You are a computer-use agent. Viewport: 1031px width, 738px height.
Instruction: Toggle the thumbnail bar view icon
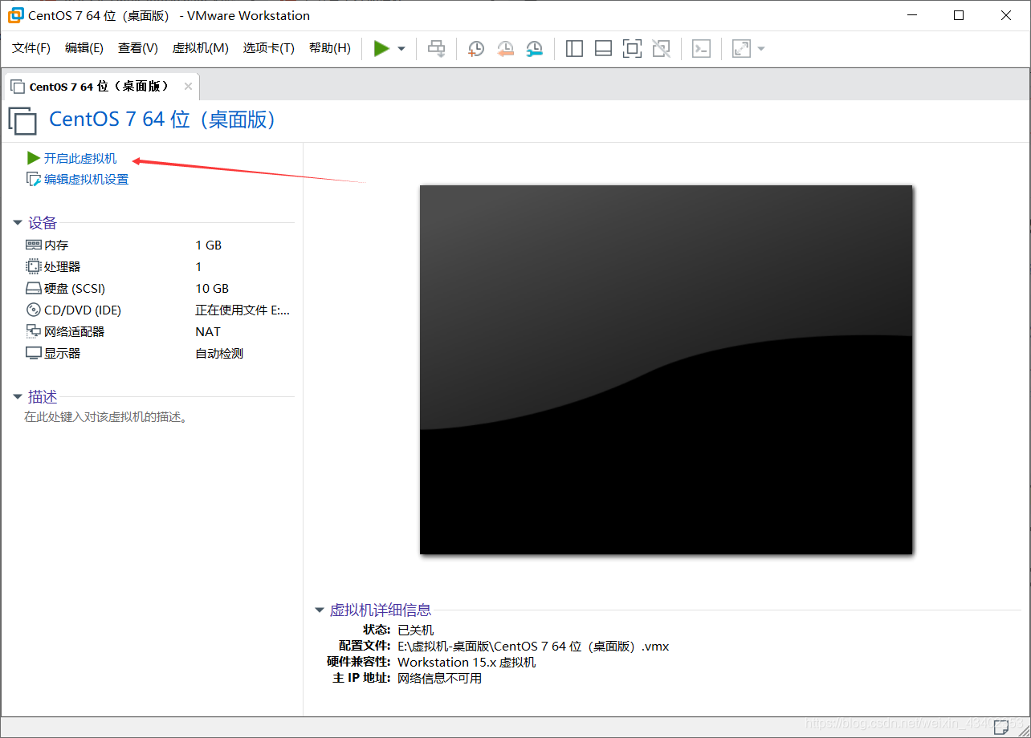pyautogui.click(x=603, y=49)
